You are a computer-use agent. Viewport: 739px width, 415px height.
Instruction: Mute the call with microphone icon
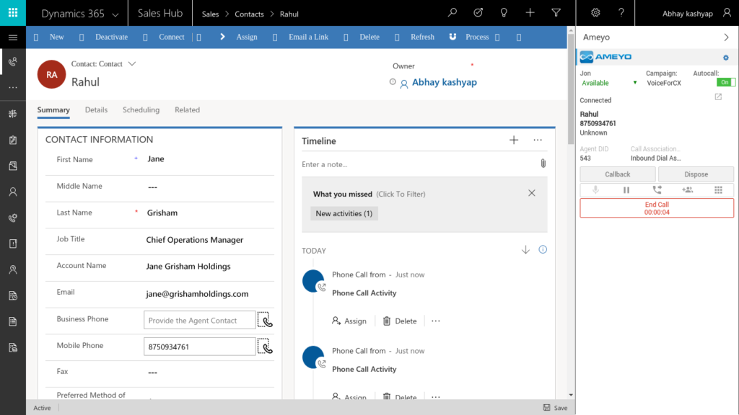pyautogui.click(x=595, y=190)
